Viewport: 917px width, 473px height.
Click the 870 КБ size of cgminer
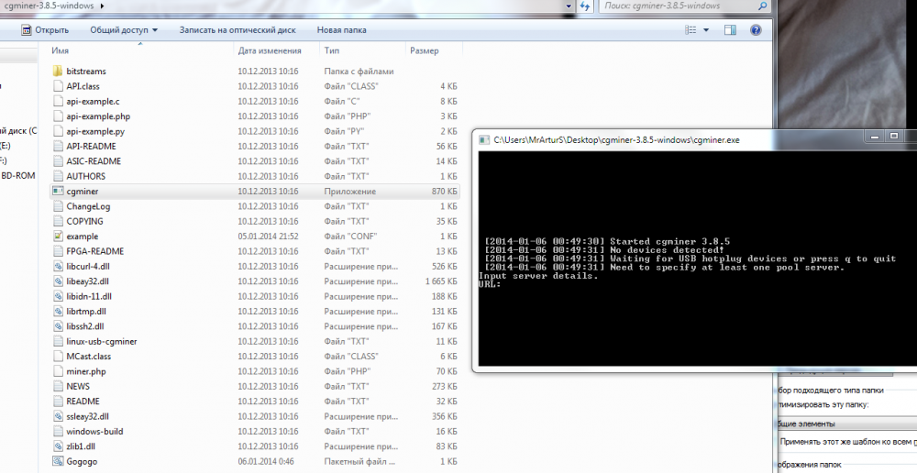445,192
